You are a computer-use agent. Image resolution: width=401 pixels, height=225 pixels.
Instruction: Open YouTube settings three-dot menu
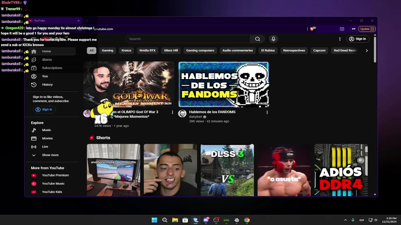(x=340, y=39)
